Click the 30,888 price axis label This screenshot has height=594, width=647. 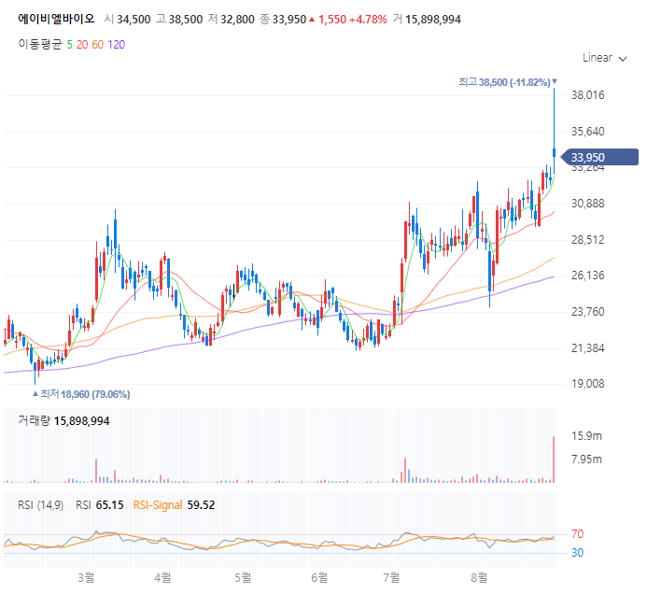(x=587, y=204)
